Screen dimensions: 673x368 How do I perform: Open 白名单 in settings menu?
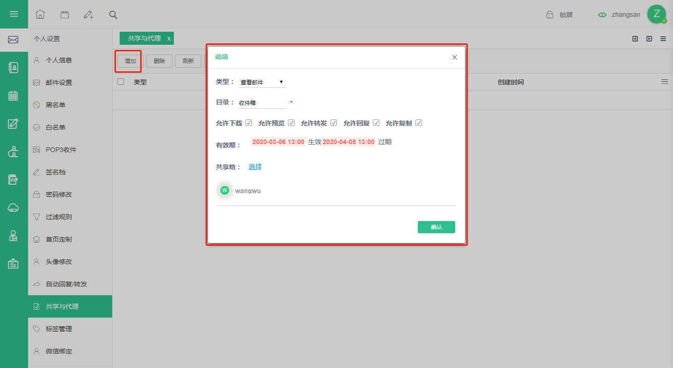tap(70, 127)
